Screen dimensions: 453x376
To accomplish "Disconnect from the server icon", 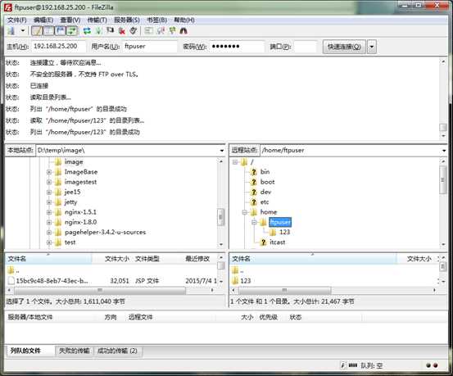I will (121, 30).
